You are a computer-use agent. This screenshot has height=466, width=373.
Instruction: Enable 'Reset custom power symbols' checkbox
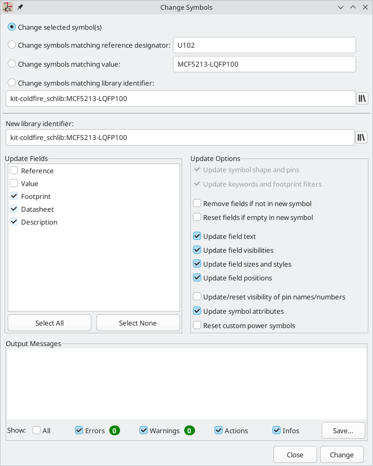coord(197,326)
